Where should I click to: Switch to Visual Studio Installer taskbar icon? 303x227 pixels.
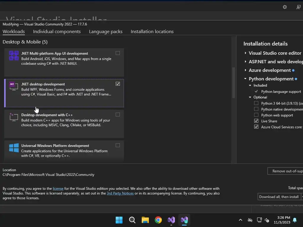(184, 220)
